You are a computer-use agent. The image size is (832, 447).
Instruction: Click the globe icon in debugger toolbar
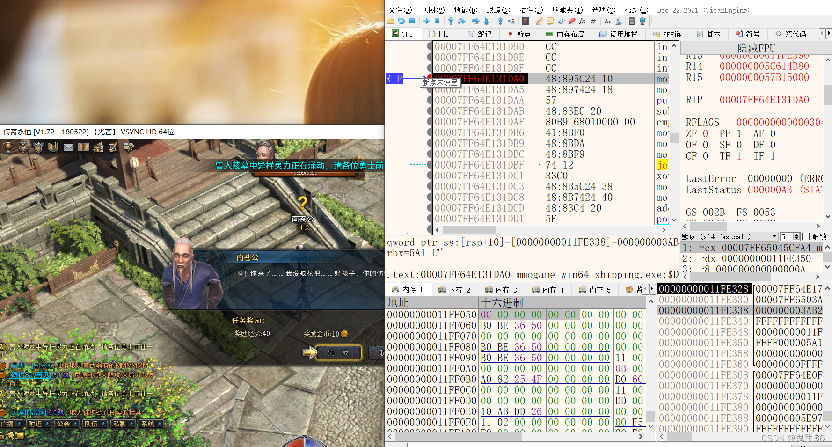[643, 21]
